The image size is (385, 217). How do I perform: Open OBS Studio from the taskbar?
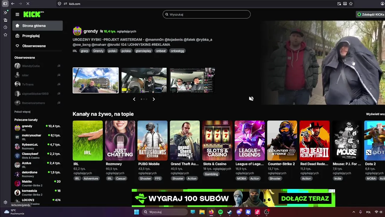(x=266, y=212)
